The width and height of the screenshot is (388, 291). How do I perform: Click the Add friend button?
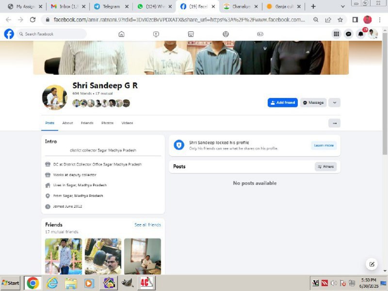pos(282,103)
